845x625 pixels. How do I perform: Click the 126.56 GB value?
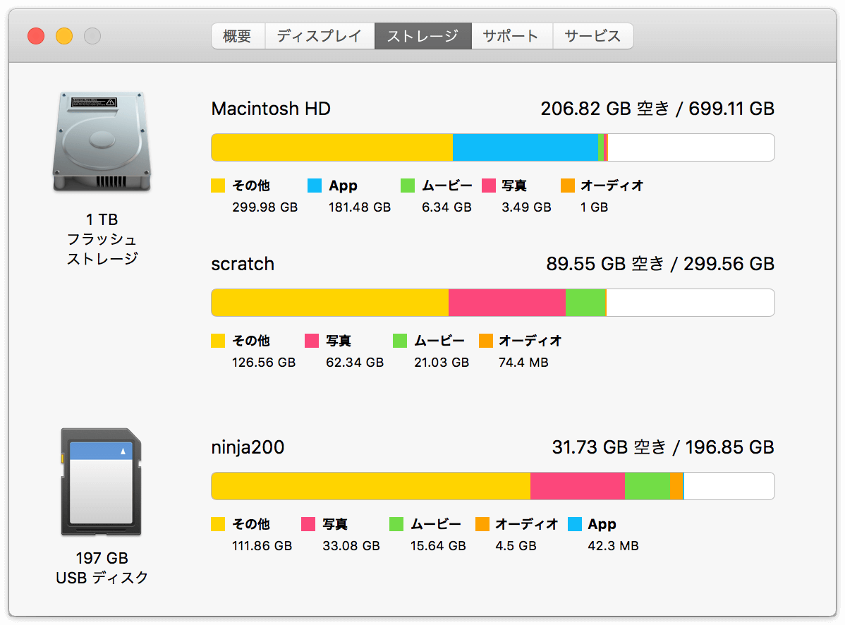coord(264,363)
